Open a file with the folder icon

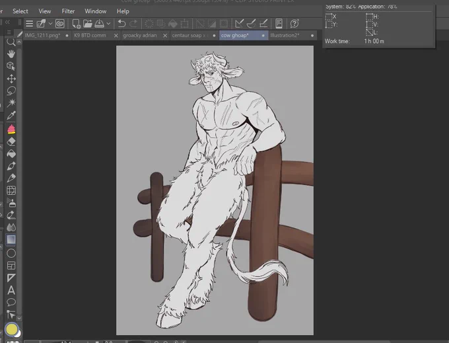tap(88, 24)
